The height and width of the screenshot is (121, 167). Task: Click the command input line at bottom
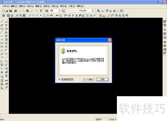tap(48, 119)
